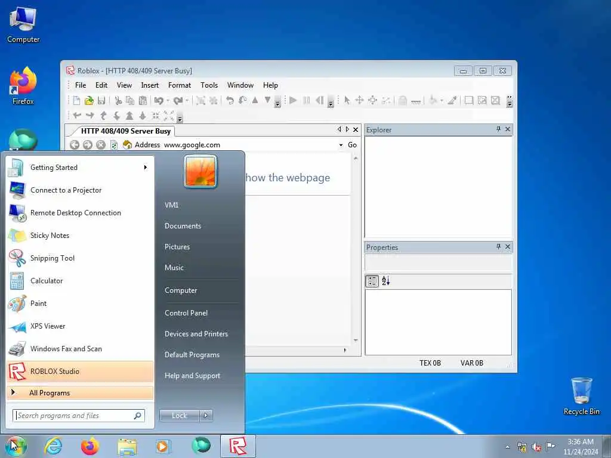Click the paint bucket fill icon
611x458 pixels.
[x=433, y=100]
